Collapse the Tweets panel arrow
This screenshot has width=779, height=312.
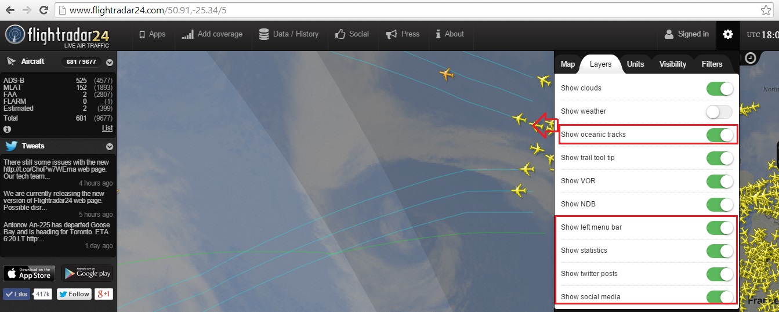110,146
